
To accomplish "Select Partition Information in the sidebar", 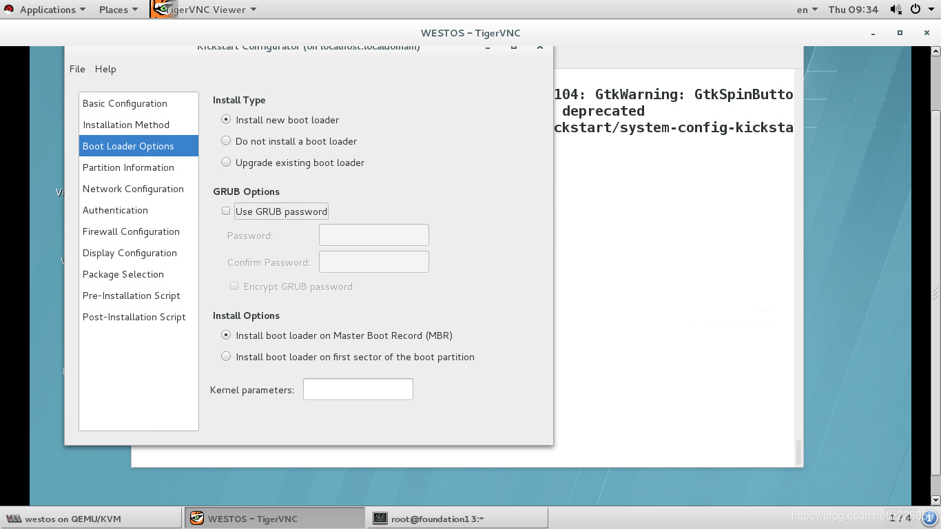I will point(138,167).
